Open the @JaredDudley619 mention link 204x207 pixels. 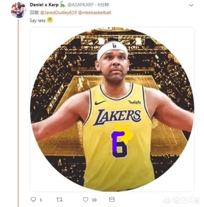(x=58, y=12)
